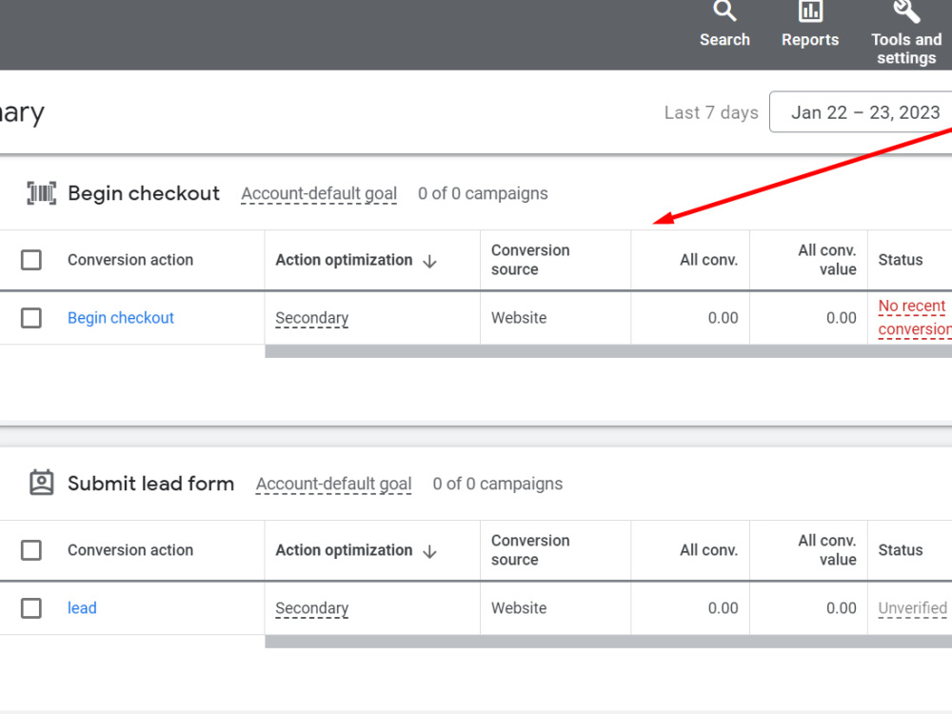Click Website source cell in Begin checkout row
The image size is (952, 714).
pyautogui.click(x=519, y=318)
